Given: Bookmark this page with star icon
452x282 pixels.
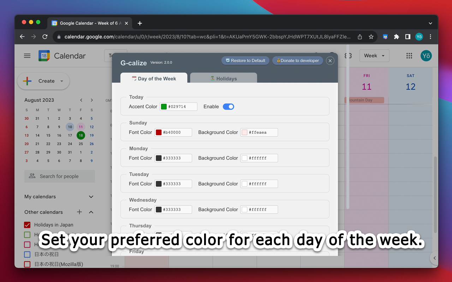Looking at the screenshot, I should [371, 37].
